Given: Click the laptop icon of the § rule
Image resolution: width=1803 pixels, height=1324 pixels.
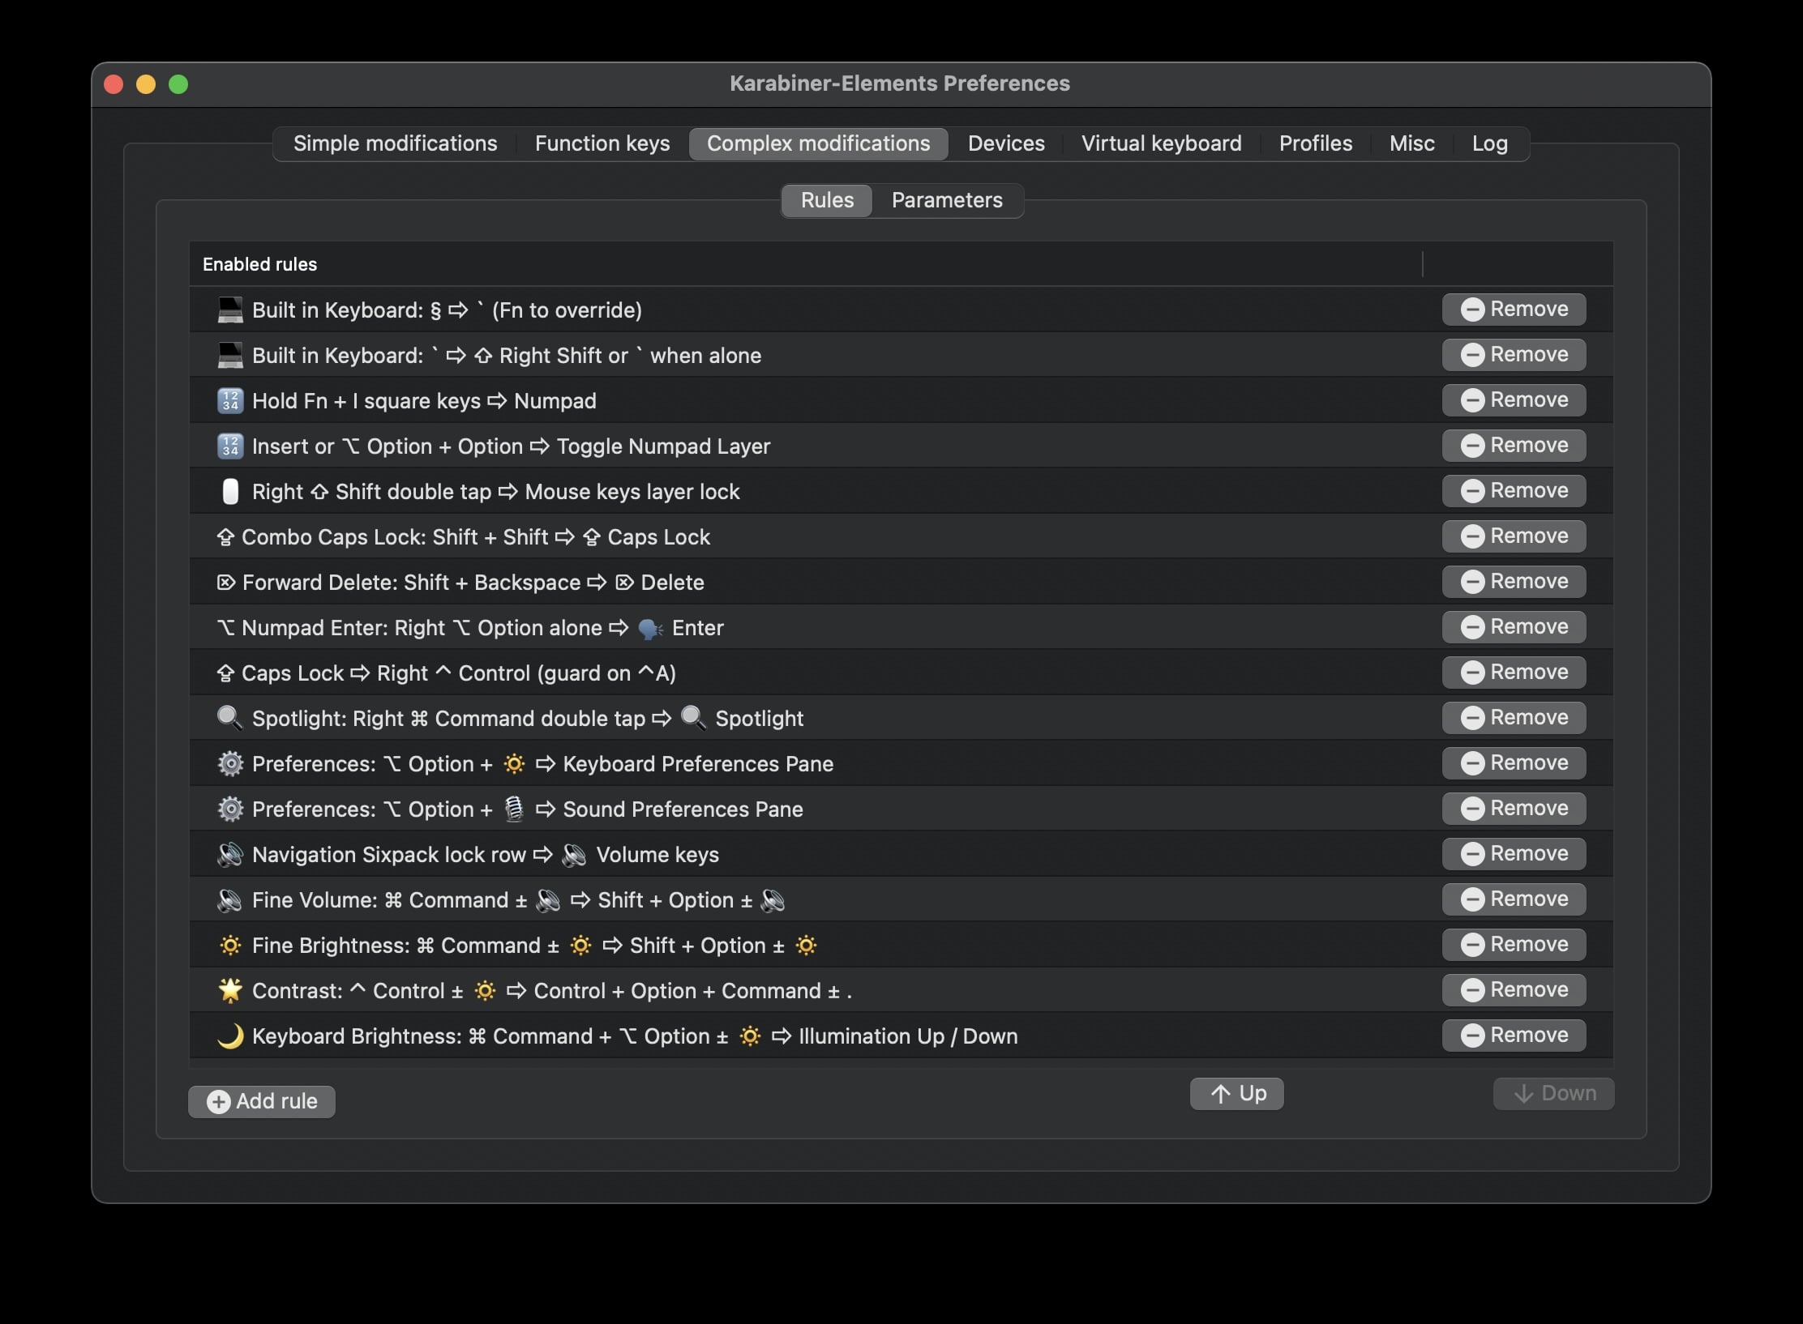Looking at the screenshot, I should [x=230, y=310].
